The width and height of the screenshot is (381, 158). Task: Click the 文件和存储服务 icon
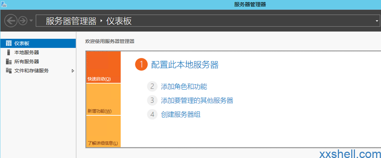[x=9, y=70]
